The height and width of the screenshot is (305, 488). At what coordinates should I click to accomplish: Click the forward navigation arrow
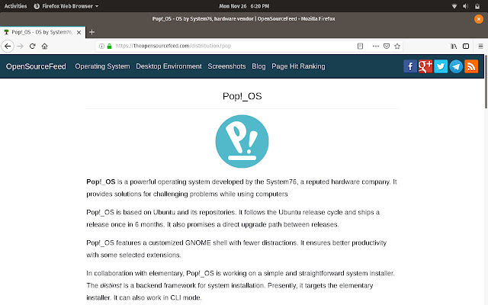tap(21, 46)
